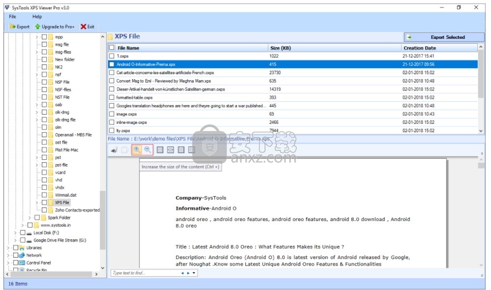This screenshot has height=290, width=491.
Task: Click the file list scroll-down arrow
Action: pyautogui.click(x=481, y=131)
